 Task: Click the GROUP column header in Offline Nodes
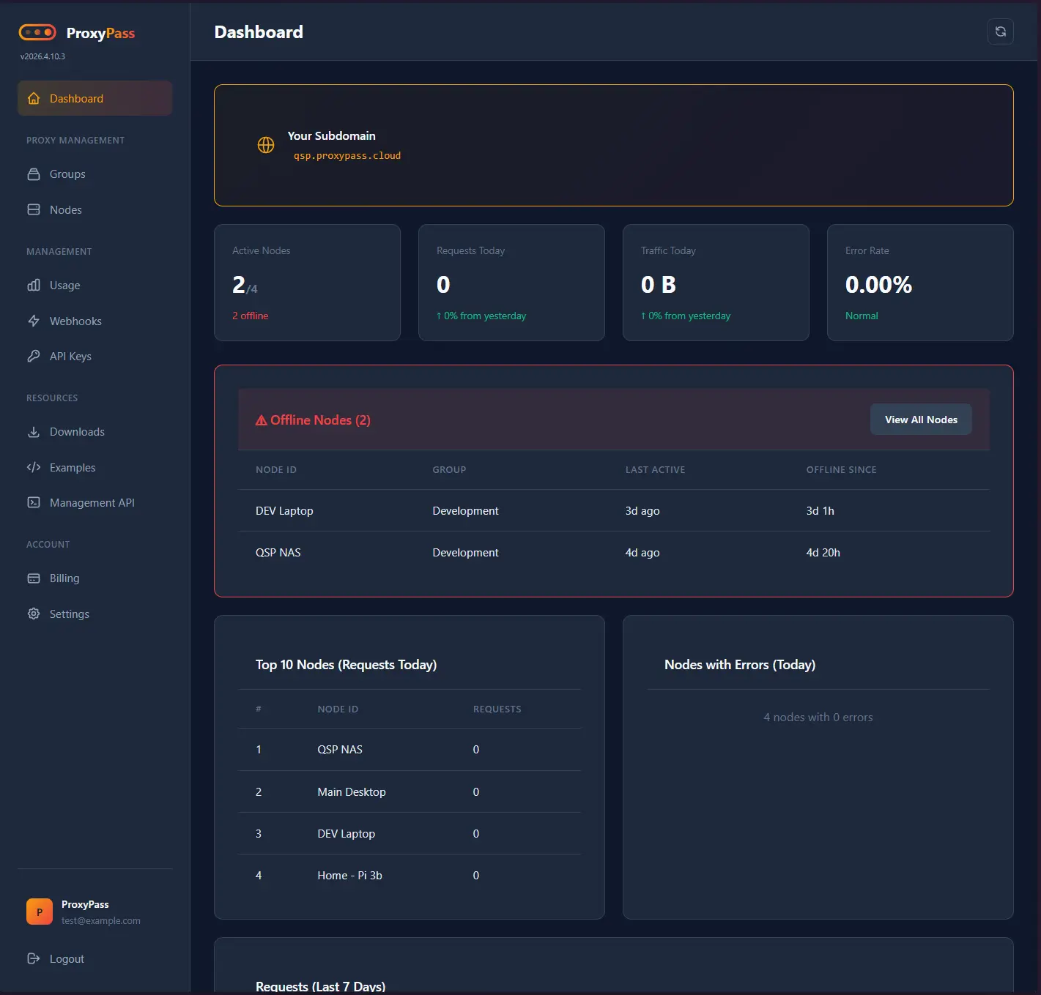[449, 470]
